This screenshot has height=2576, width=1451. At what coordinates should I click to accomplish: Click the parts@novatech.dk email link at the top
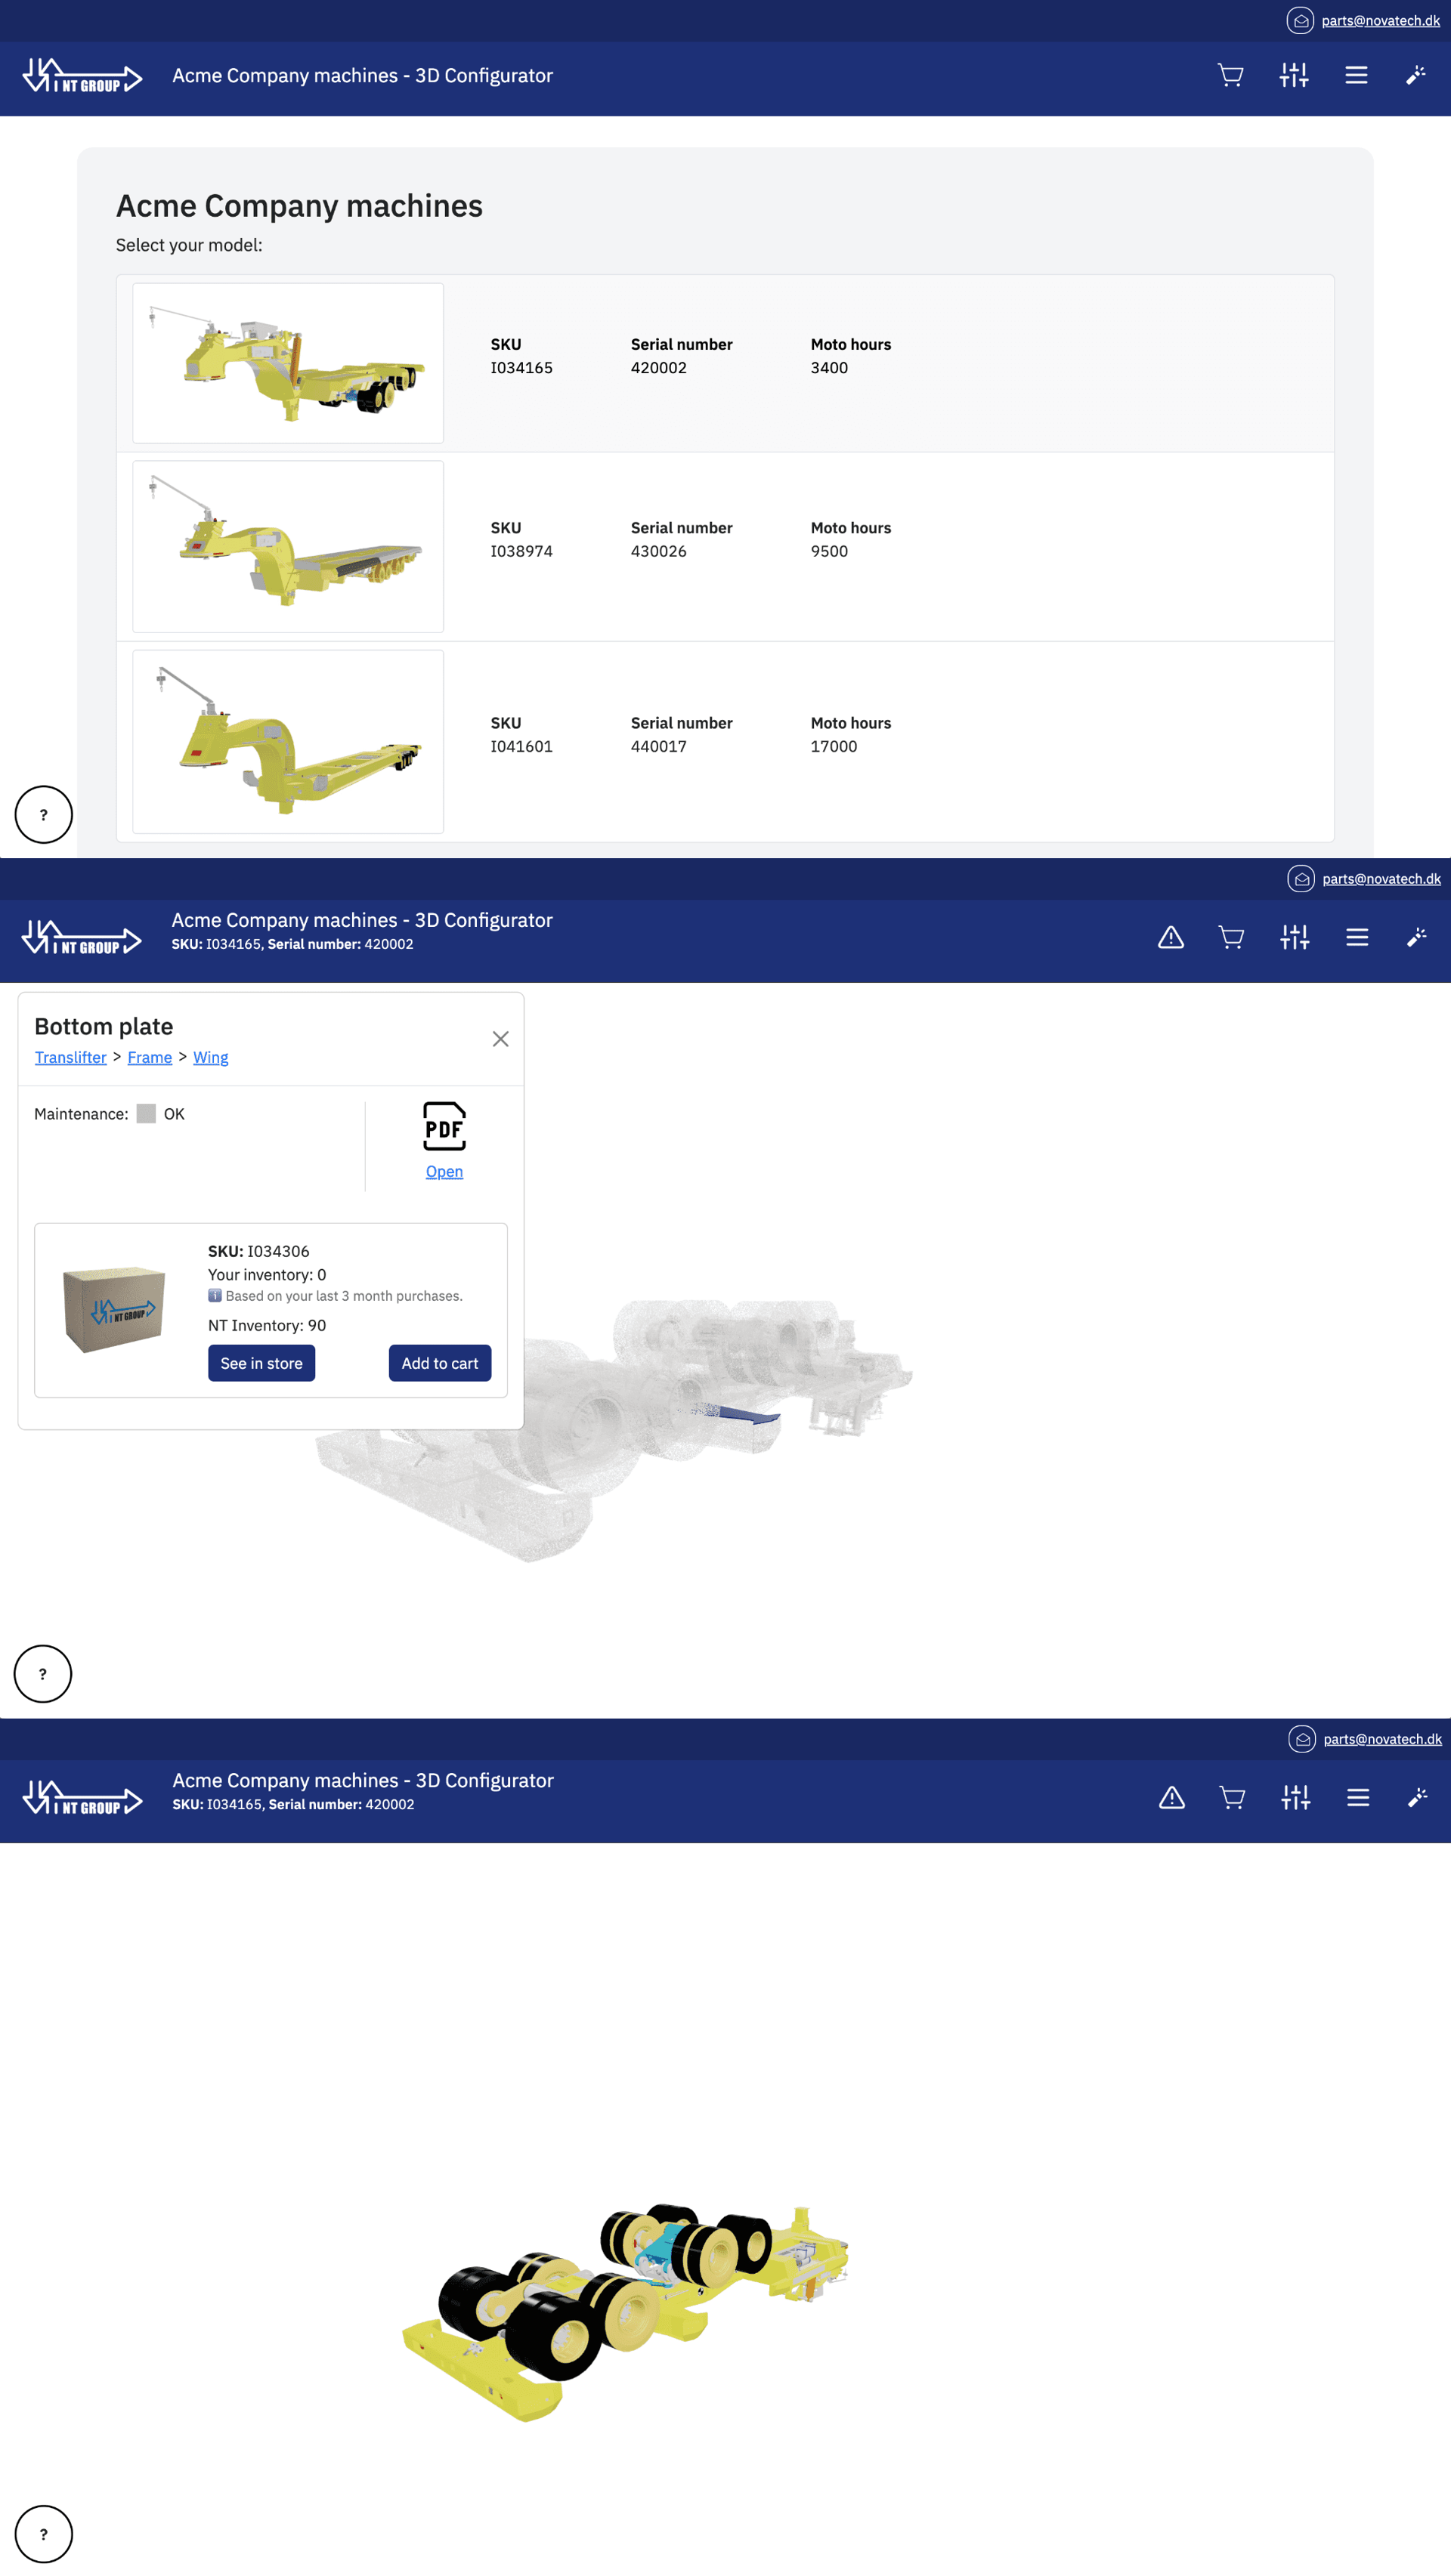(1380, 20)
